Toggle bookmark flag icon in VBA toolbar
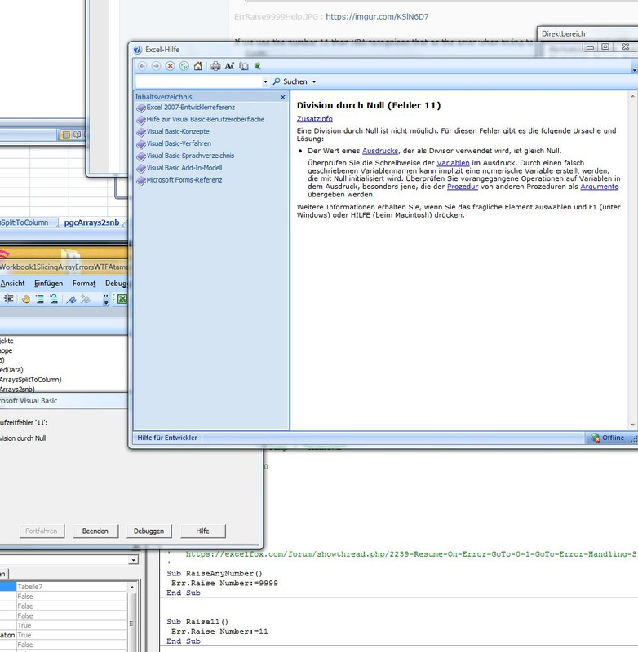638x652 pixels. pyautogui.click(x=71, y=299)
